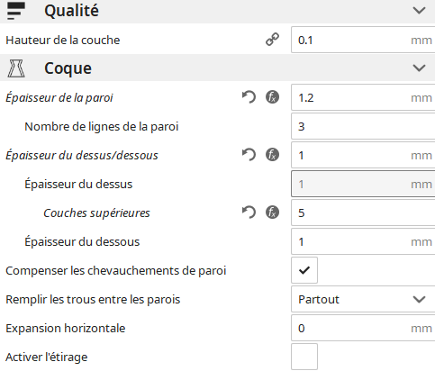Reset Couches supérieures using the revert arrow
The image size is (435, 371).
(249, 213)
